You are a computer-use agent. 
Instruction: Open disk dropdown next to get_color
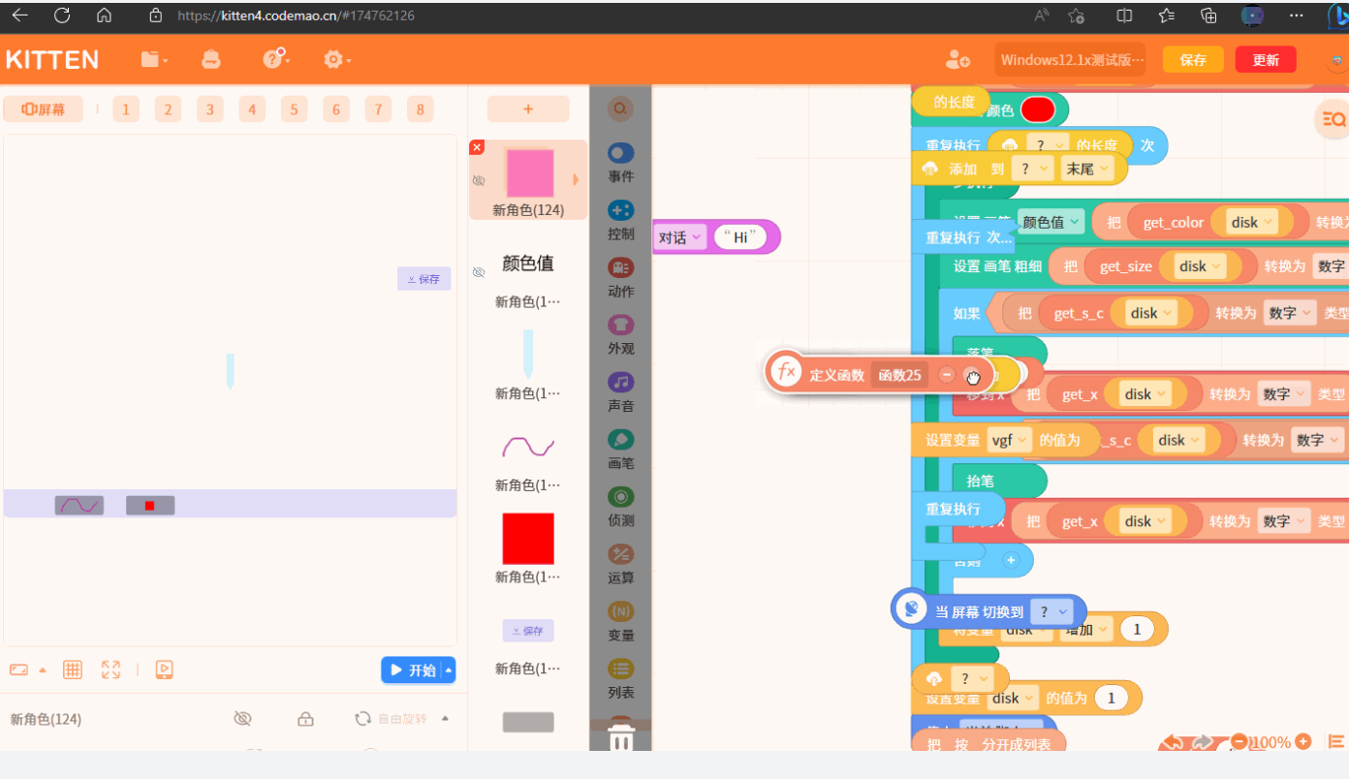(x=1251, y=223)
